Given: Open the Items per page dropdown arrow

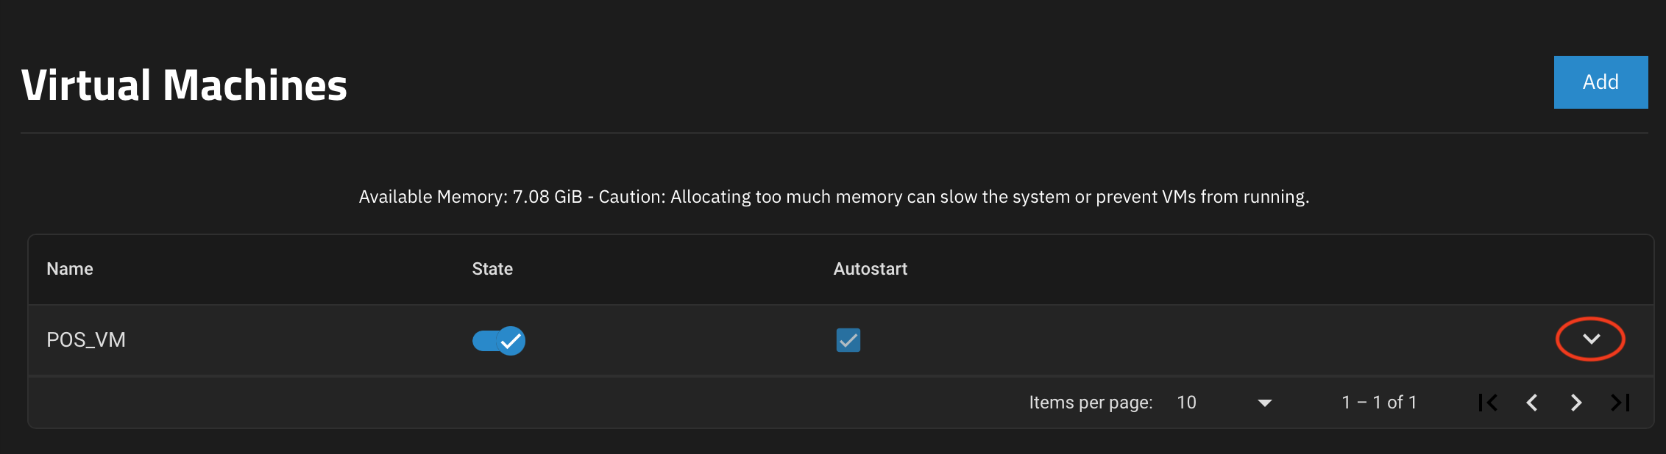Looking at the screenshot, I should [x=1265, y=403].
